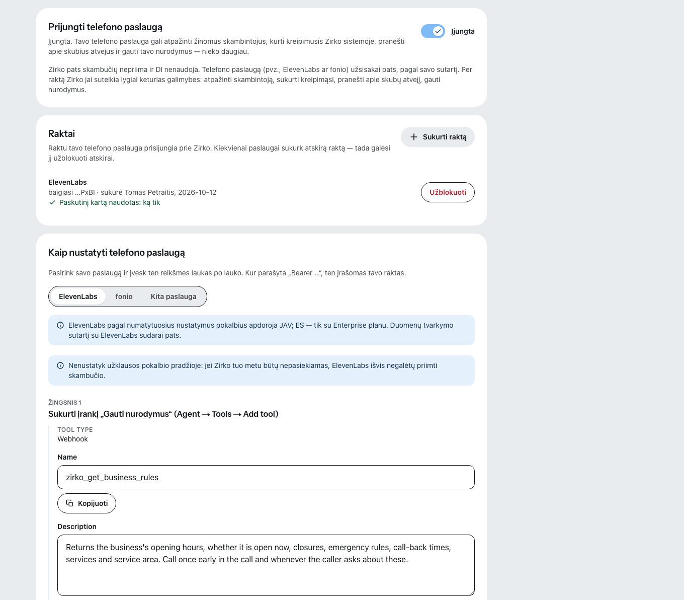
Task: Focus the Name field with zirko_get_business_rules
Action: (266, 477)
